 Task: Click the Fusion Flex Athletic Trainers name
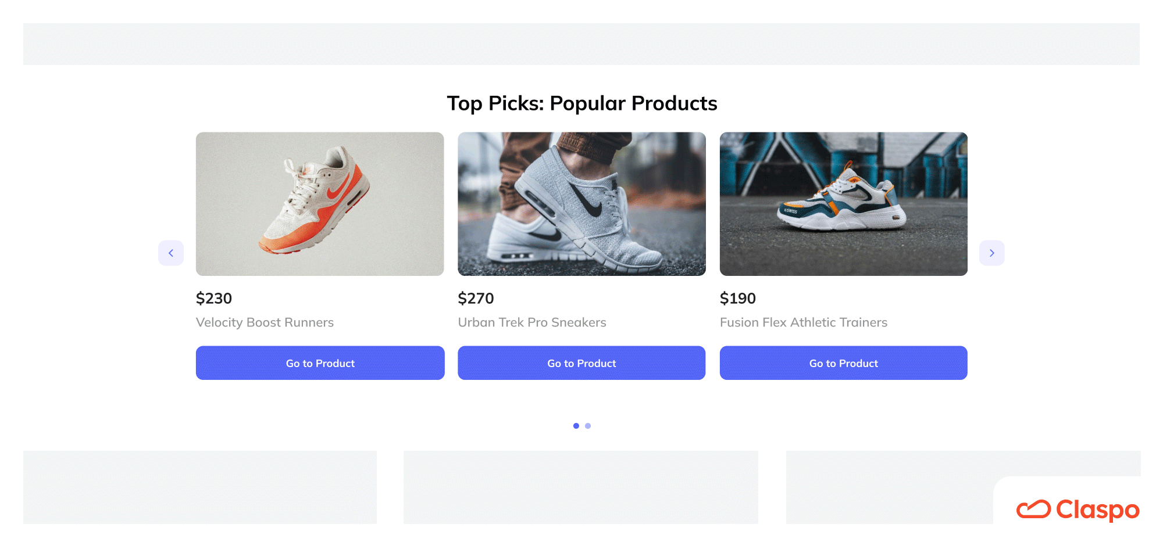click(x=804, y=322)
